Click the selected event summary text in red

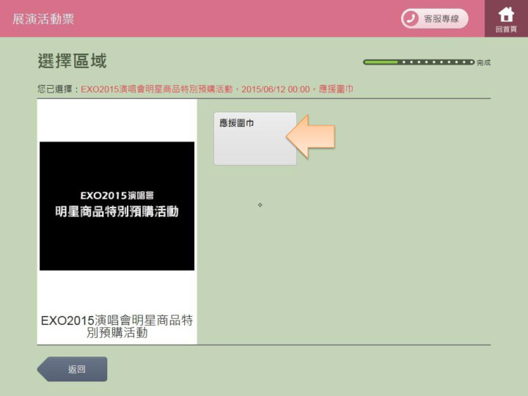(217, 89)
